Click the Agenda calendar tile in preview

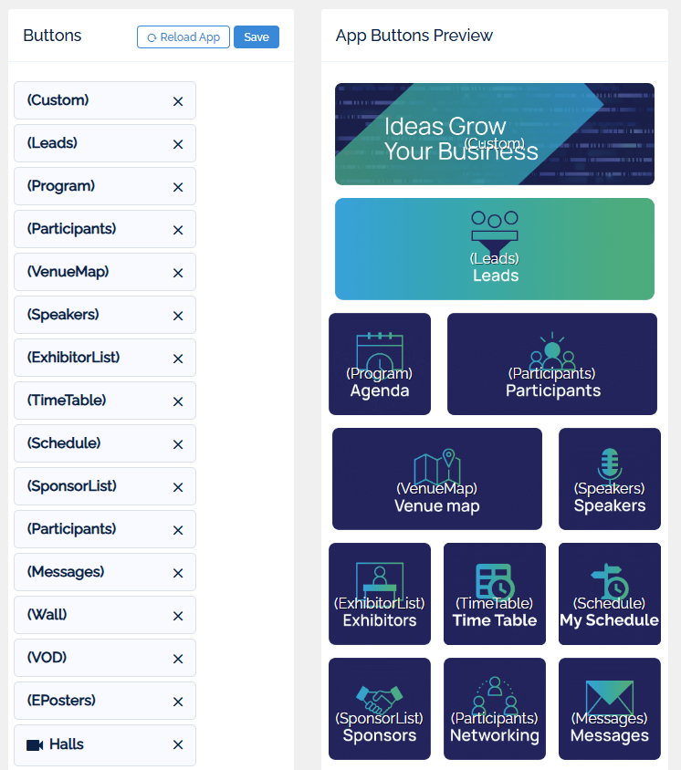[380, 364]
